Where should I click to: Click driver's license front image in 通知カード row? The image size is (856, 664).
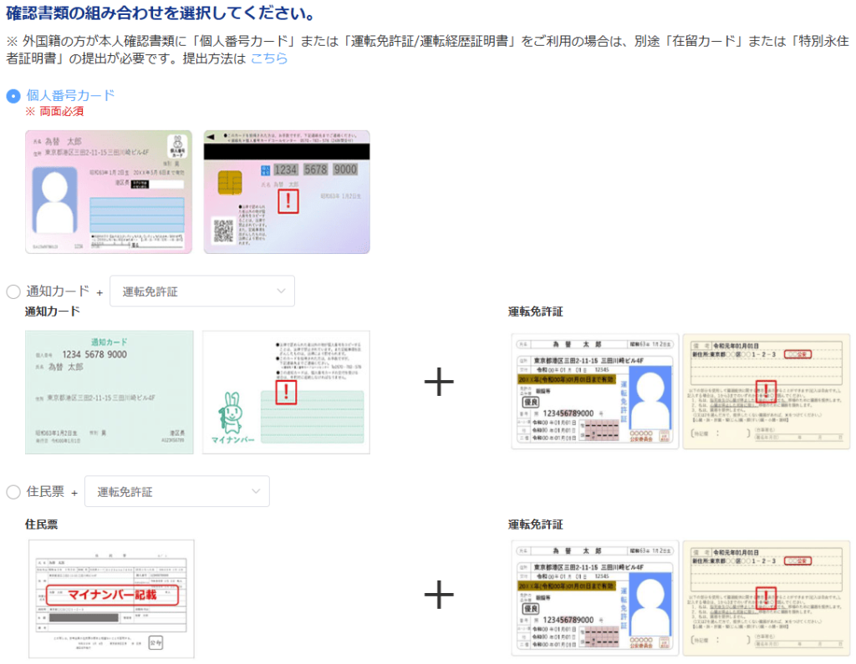[594, 392]
